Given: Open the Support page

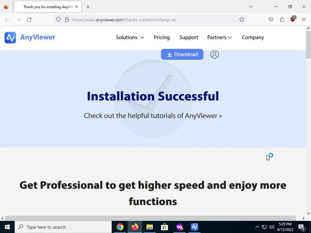Looking at the screenshot, I should tap(189, 37).
